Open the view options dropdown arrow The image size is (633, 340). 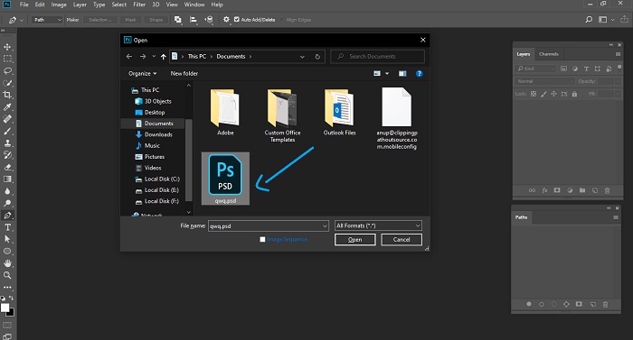tap(387, 73)
